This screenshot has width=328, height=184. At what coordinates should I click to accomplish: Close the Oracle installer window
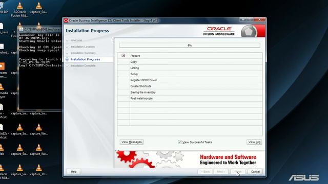(x=259, y=19)
